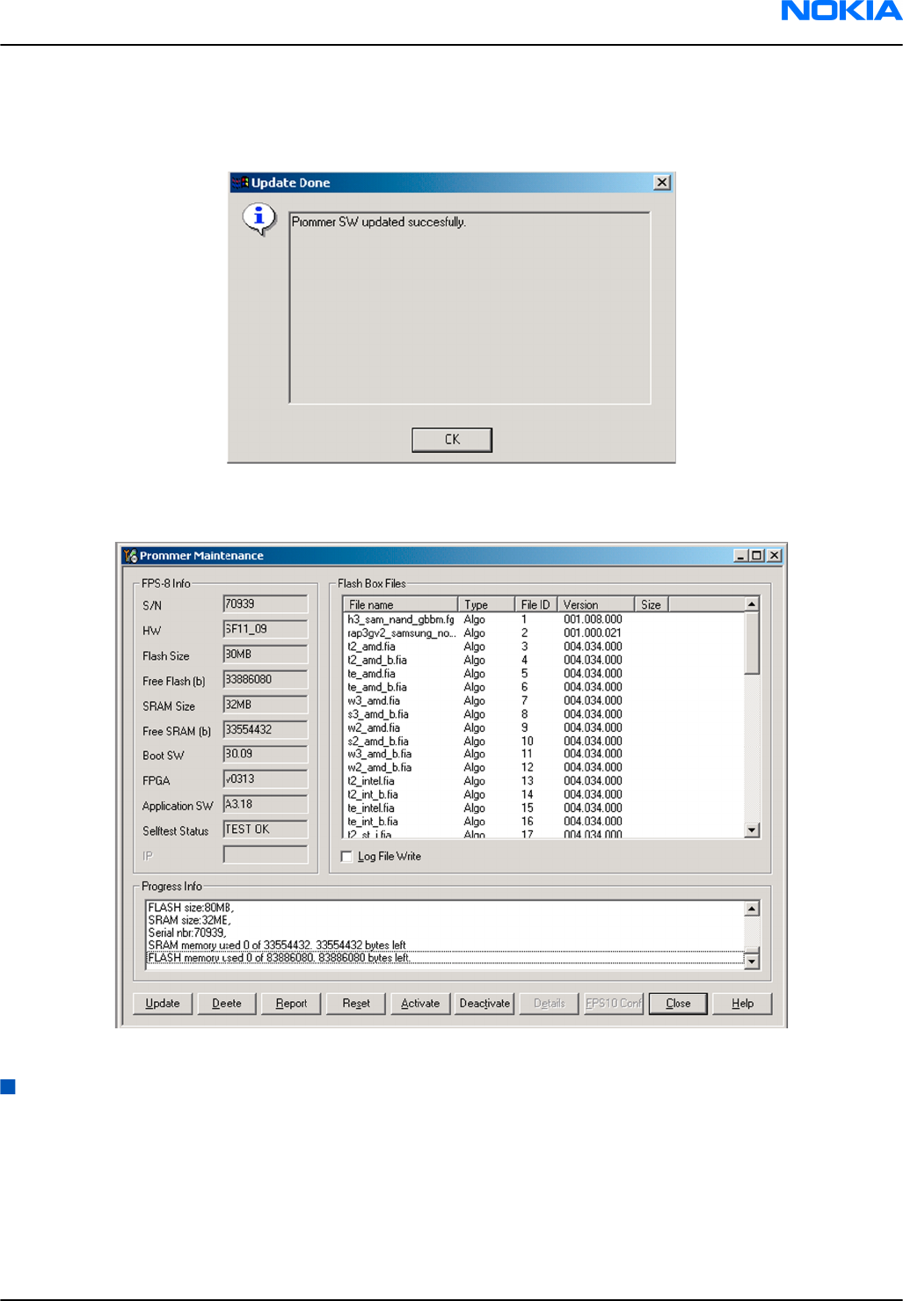
Task: Sort by Size column header
Action: (x=652, y=604)
